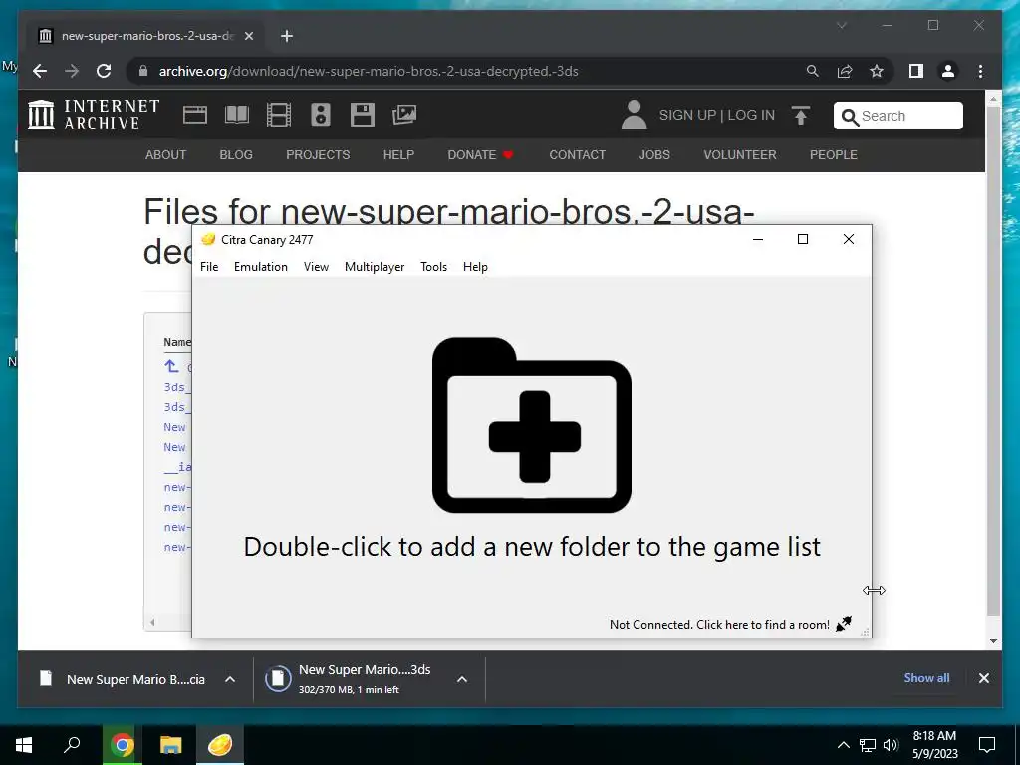Image resolution: width=1020 pixels, height=765 pixels.
Task: Click the Chrome forward arrow
Action: coord(72,71)
